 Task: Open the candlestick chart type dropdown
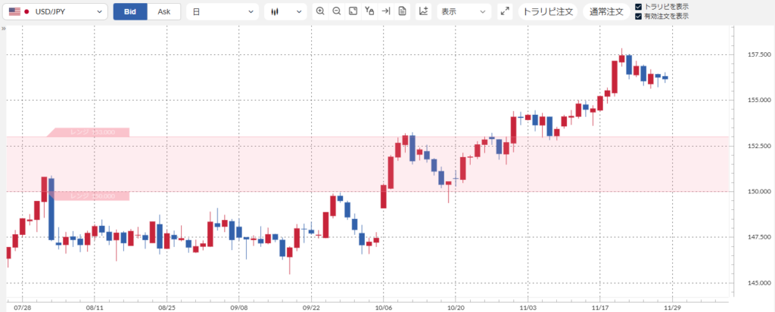[285, 12]
